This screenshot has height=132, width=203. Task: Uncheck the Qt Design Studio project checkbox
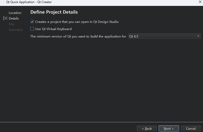32,22
